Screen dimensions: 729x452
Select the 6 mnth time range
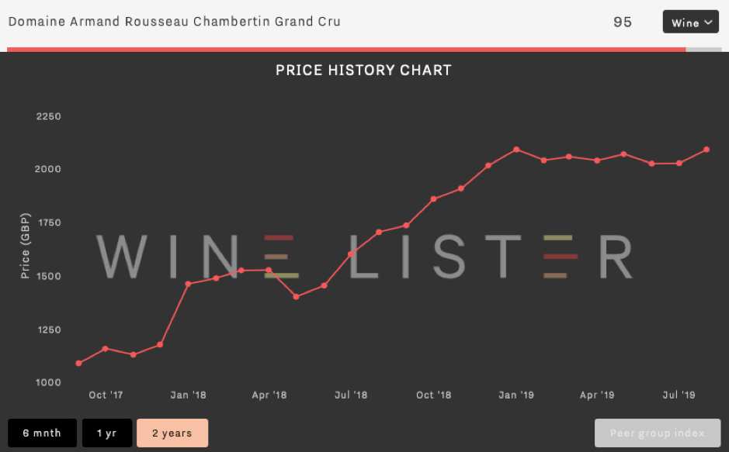click(x=42, y=433)
